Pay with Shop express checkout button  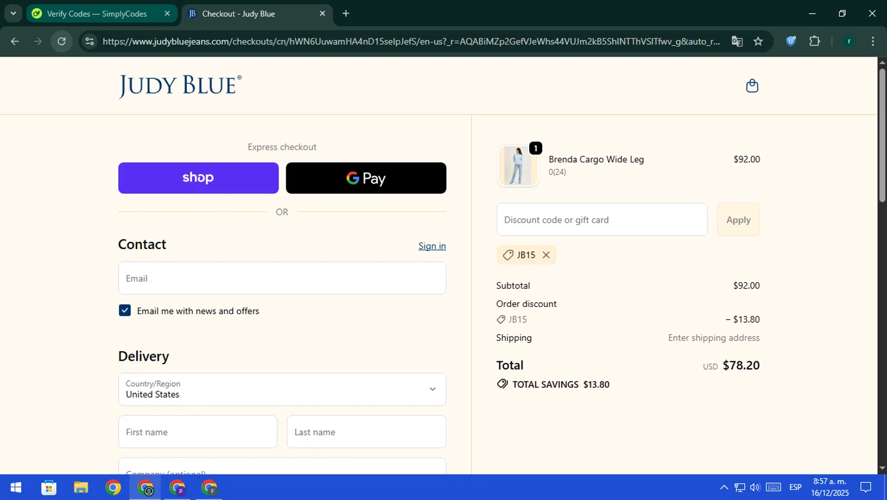[x=198, y=178]
